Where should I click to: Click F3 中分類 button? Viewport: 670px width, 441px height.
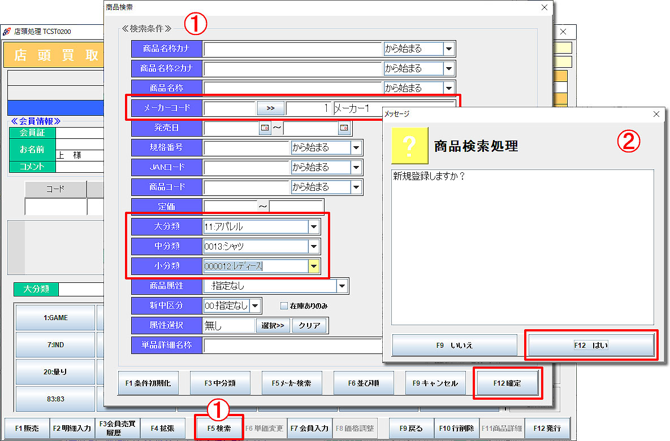pos(219,383)
